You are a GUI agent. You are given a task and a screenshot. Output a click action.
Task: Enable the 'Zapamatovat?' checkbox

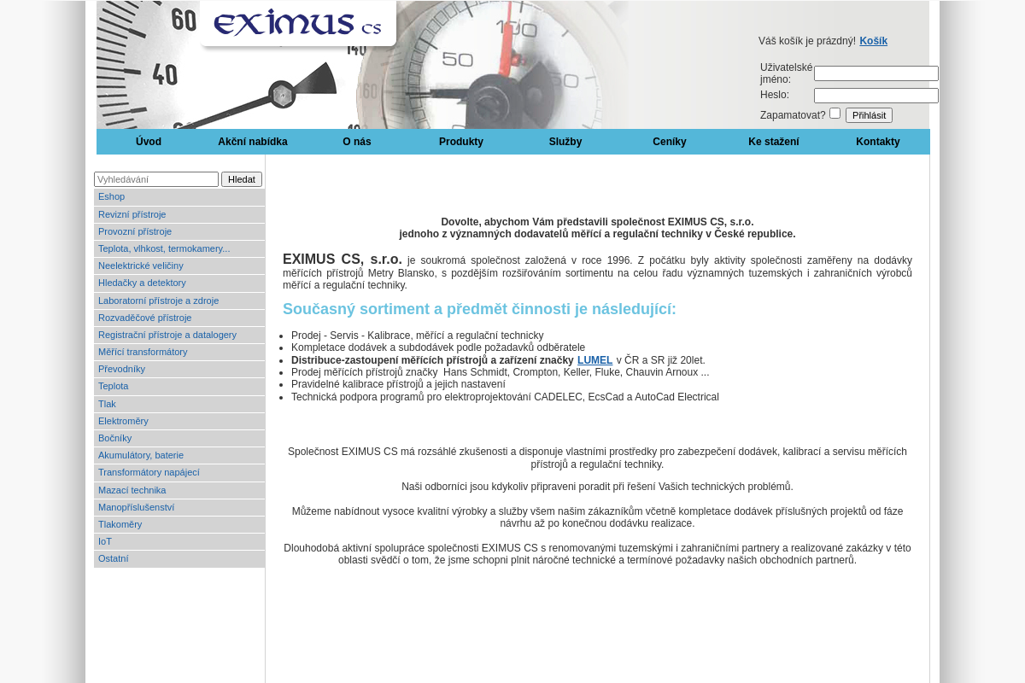click(835, 113)
